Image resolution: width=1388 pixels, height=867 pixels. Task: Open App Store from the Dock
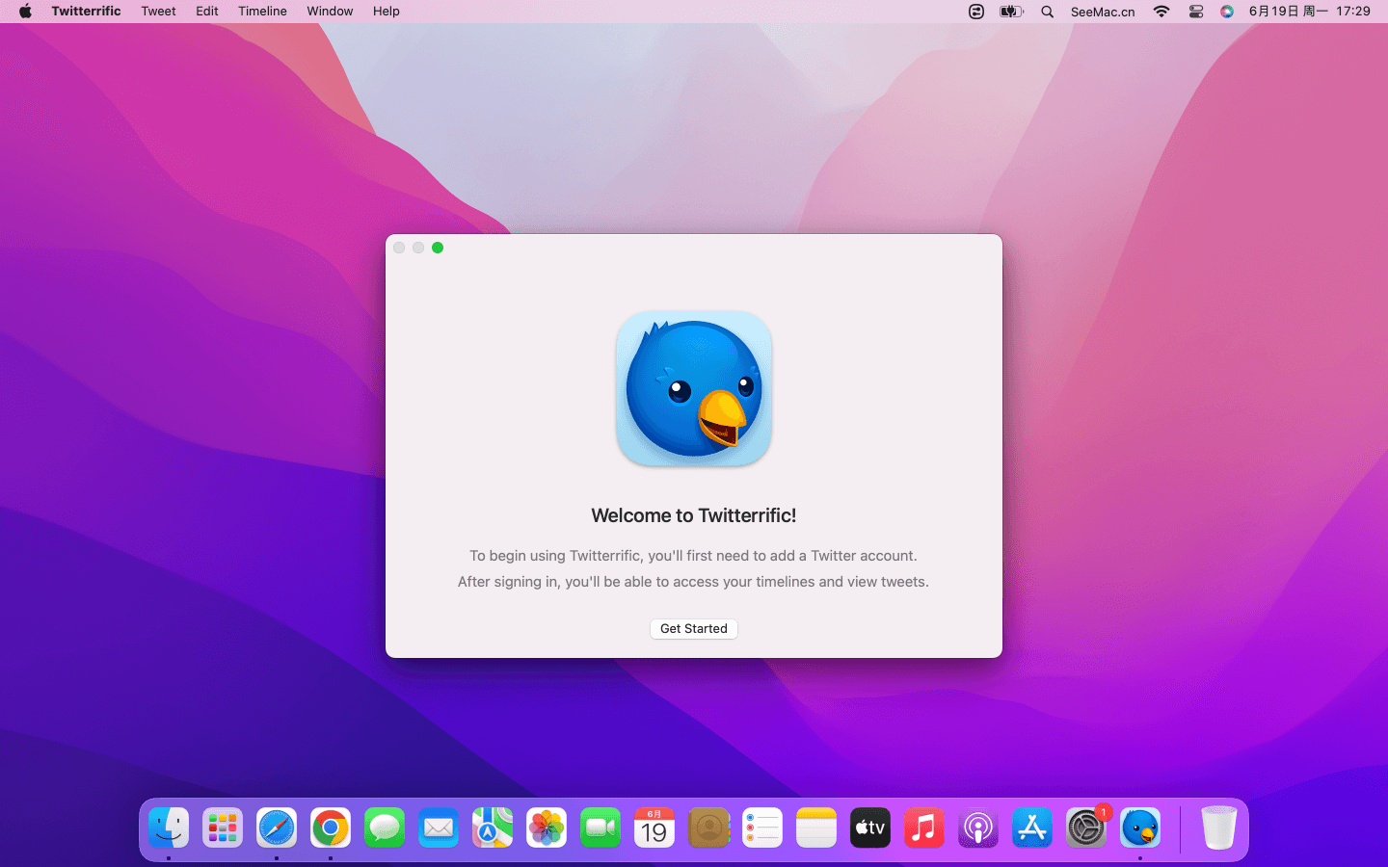[1032, 828]
